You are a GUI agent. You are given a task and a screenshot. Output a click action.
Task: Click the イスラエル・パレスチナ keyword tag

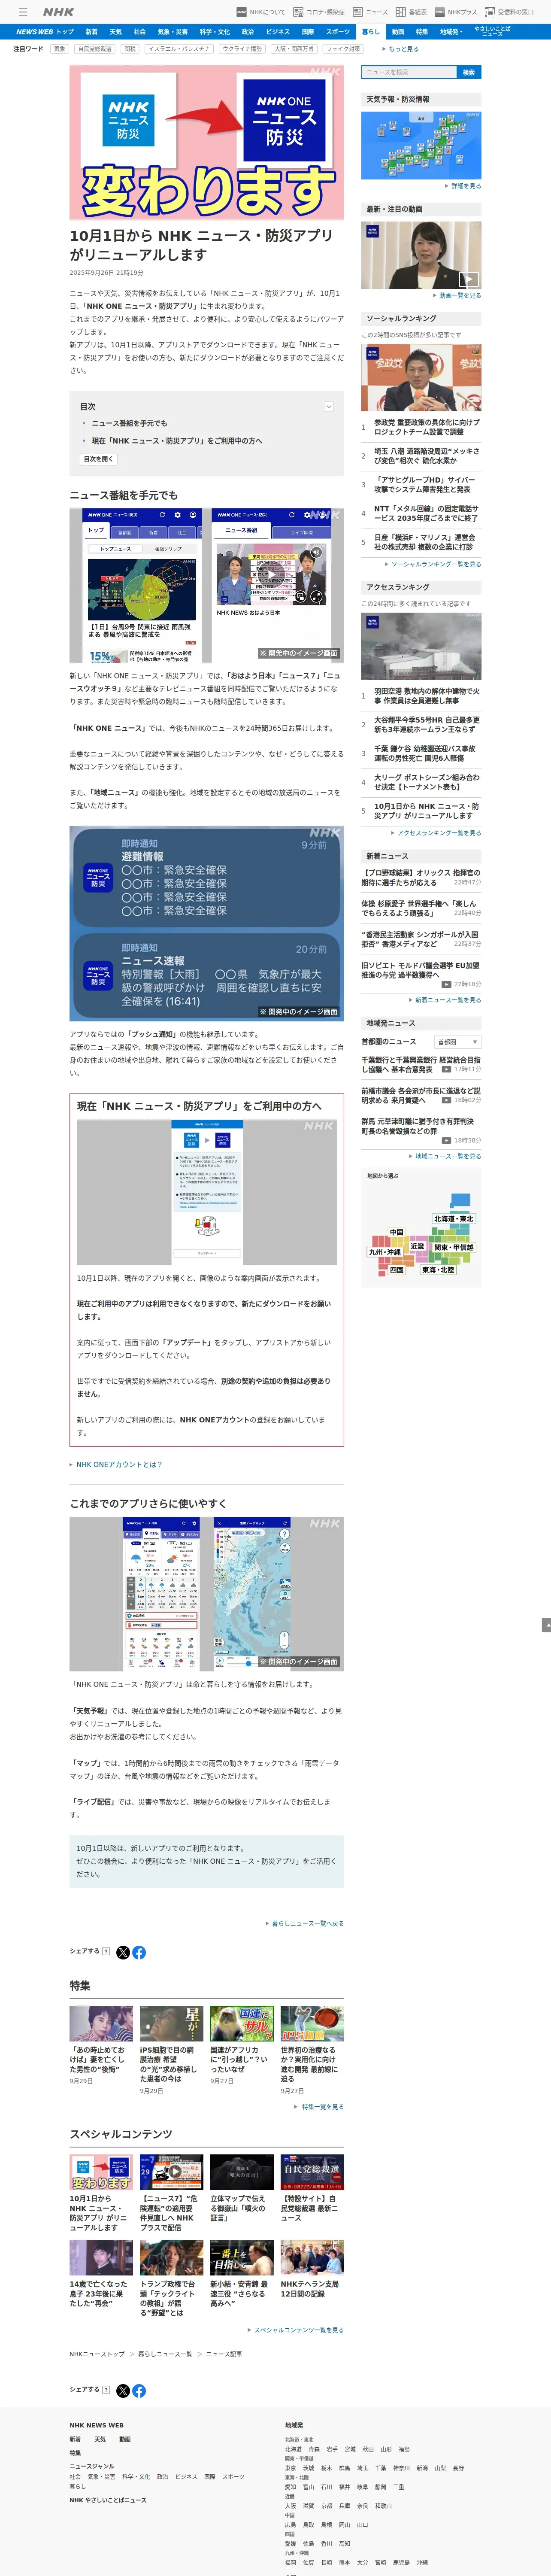click(179, 49)
